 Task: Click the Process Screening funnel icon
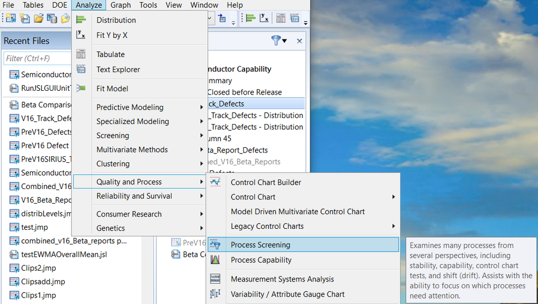[x=215, y=244]
